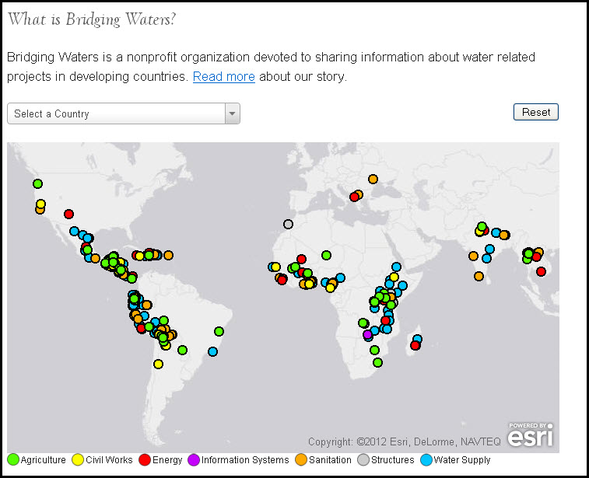Open the Select a Country dropdown arrow
The width and height of the screenshot is (589, 478).
[x=232, y=113]
